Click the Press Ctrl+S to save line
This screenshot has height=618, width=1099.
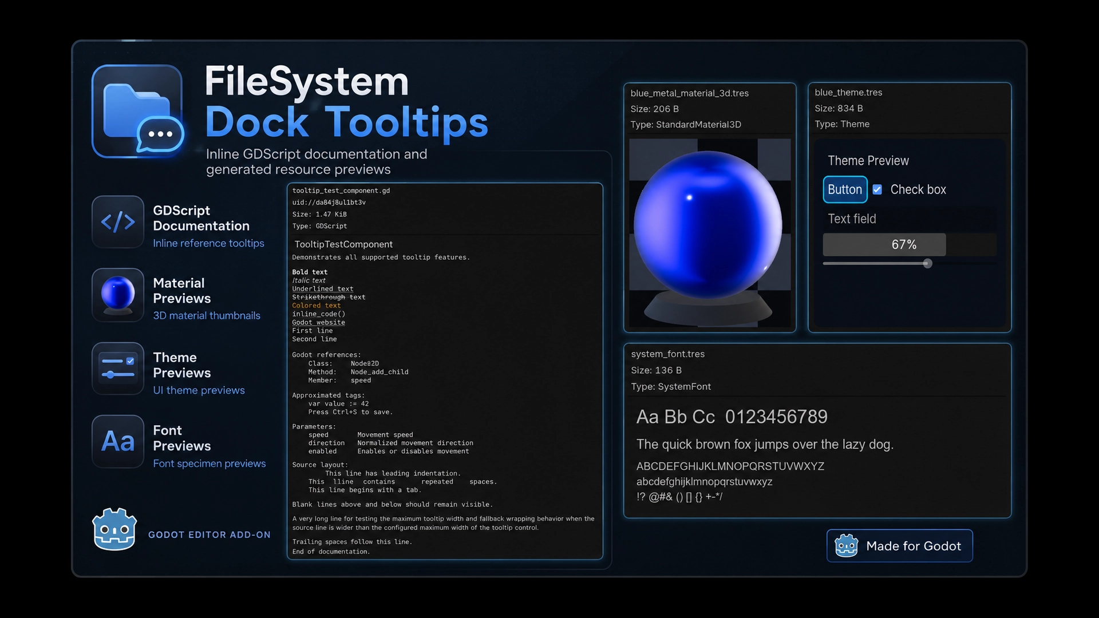[x=350, y=412]
